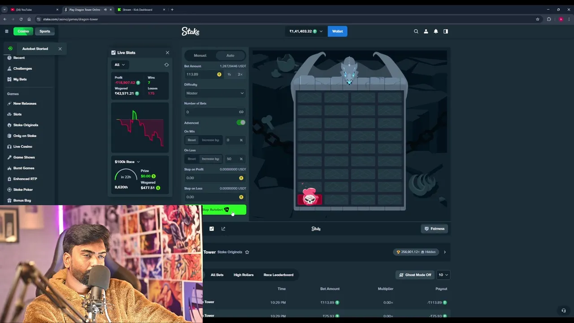This screenshot has width=574, height=323.
Task: Click the Wallet button
Action: 337,31
